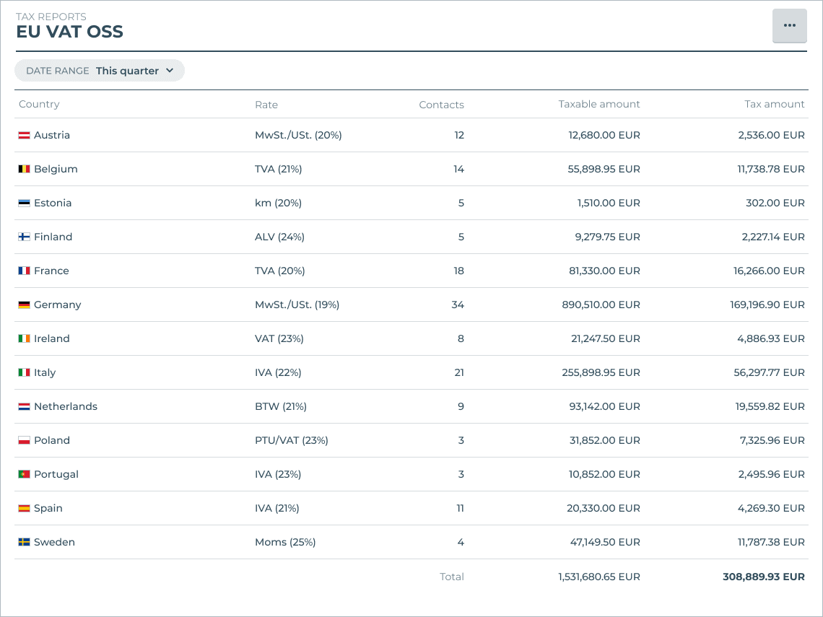Click tax amount 11,738.78 EUR
The image size is (823, 617).
(x=771, y=169)
